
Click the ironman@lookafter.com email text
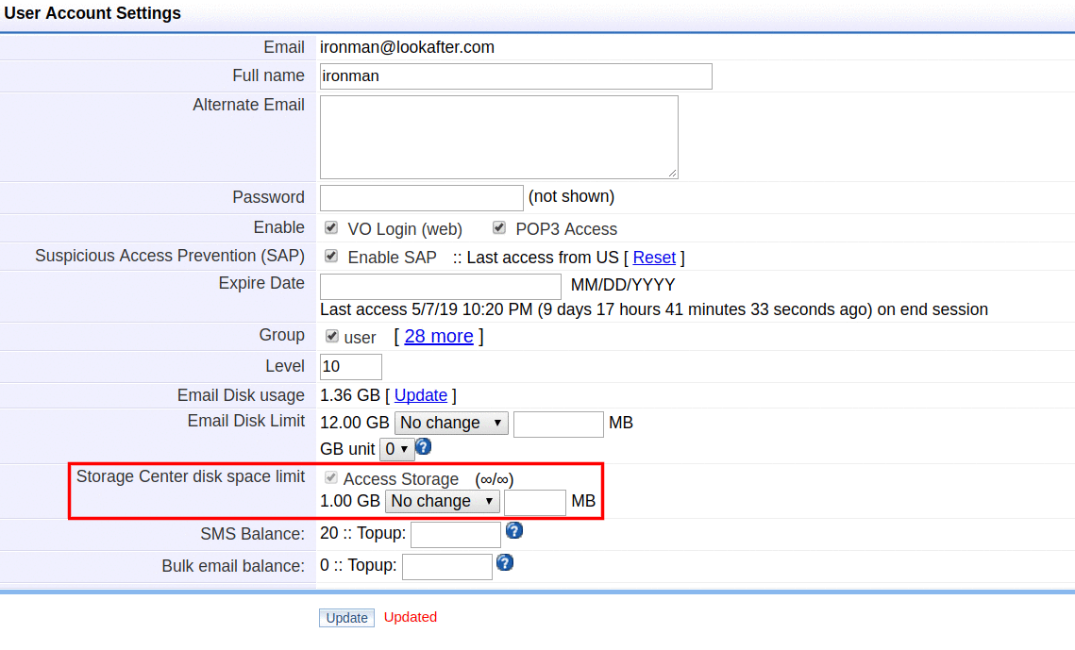[407, 47]
